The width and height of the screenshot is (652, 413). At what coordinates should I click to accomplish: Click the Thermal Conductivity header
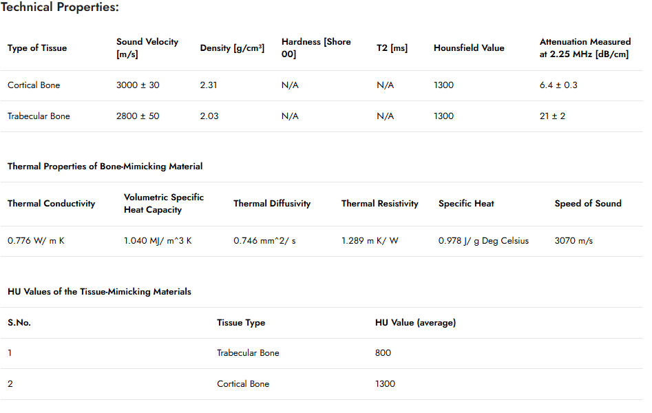point(52,203)
